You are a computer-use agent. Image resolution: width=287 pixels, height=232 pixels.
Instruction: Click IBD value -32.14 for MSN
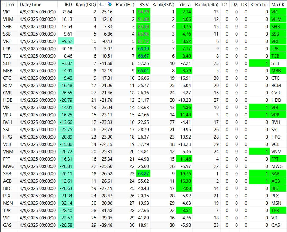[66, 203]
